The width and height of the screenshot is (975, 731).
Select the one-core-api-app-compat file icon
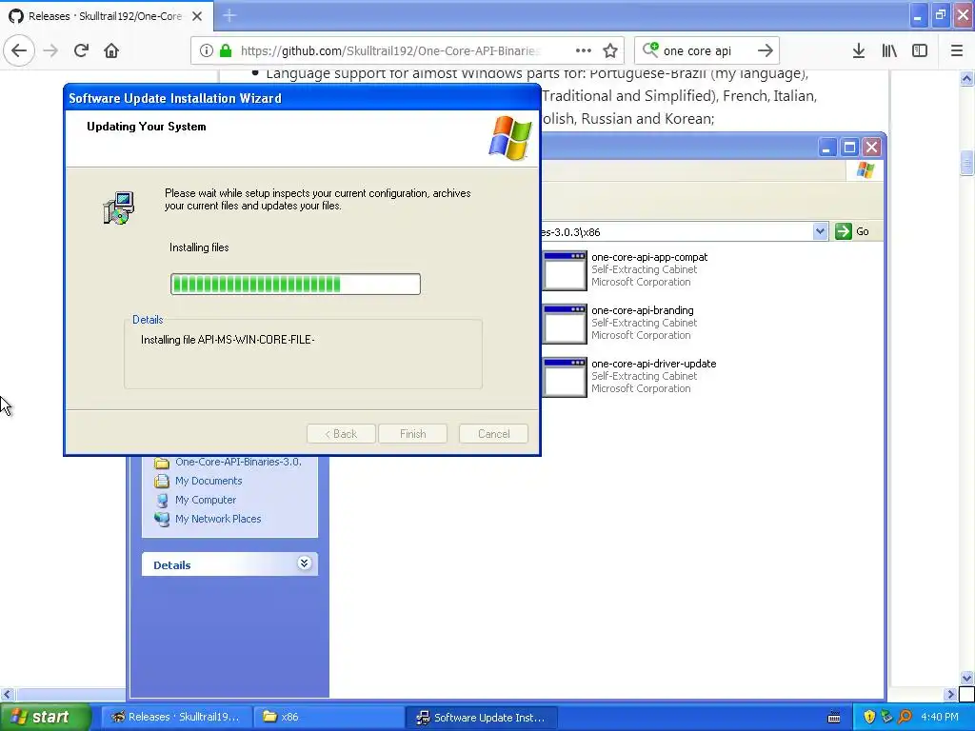(564, 270)
